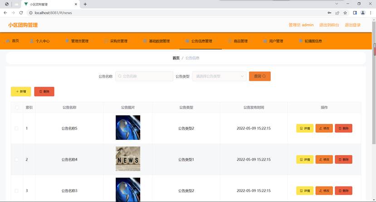This screenshot has width=376, height=202.
Task: Click 删除 button for 公告名称3
Action: point(343,191)
